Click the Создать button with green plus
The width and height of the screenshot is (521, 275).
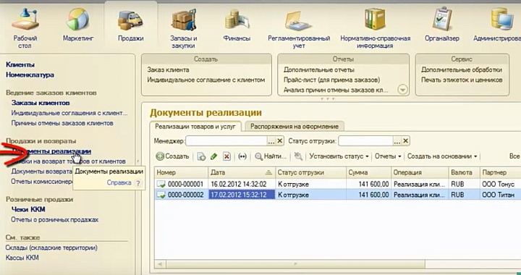click(172, 156)
